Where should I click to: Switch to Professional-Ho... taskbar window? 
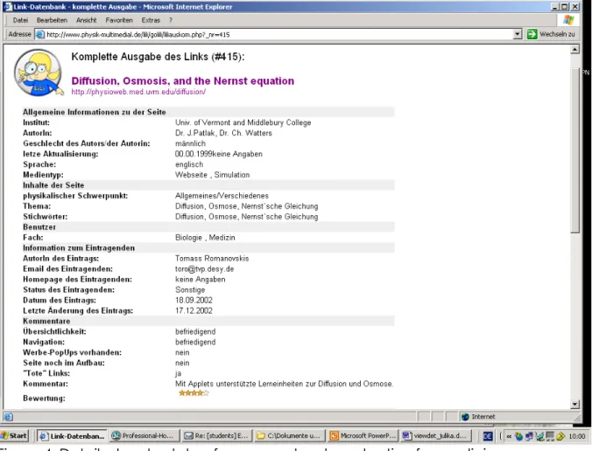click(x=144, y=436)
